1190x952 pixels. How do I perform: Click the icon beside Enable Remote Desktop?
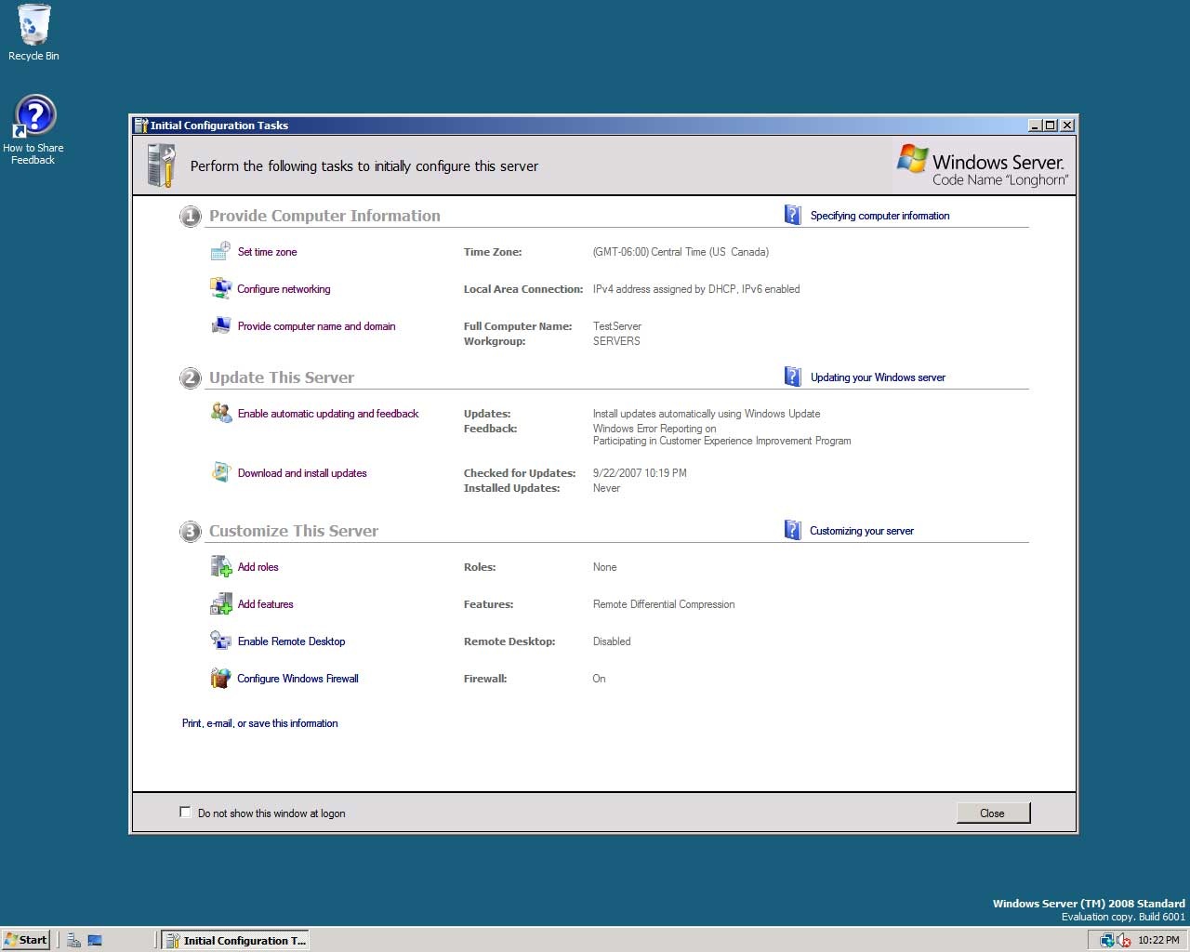pos(220,641)
